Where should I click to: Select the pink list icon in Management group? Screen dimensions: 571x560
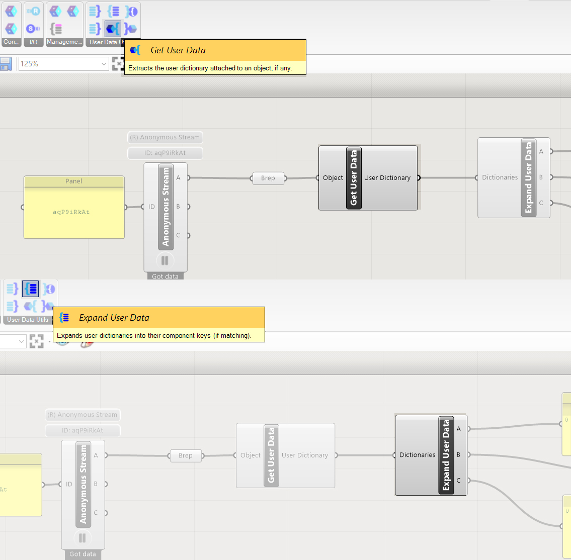click(56, 29)
